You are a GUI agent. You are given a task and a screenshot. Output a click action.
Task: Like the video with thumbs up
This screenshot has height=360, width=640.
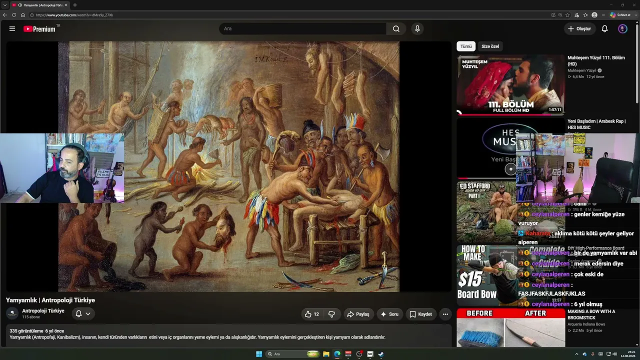pos(311,314)
